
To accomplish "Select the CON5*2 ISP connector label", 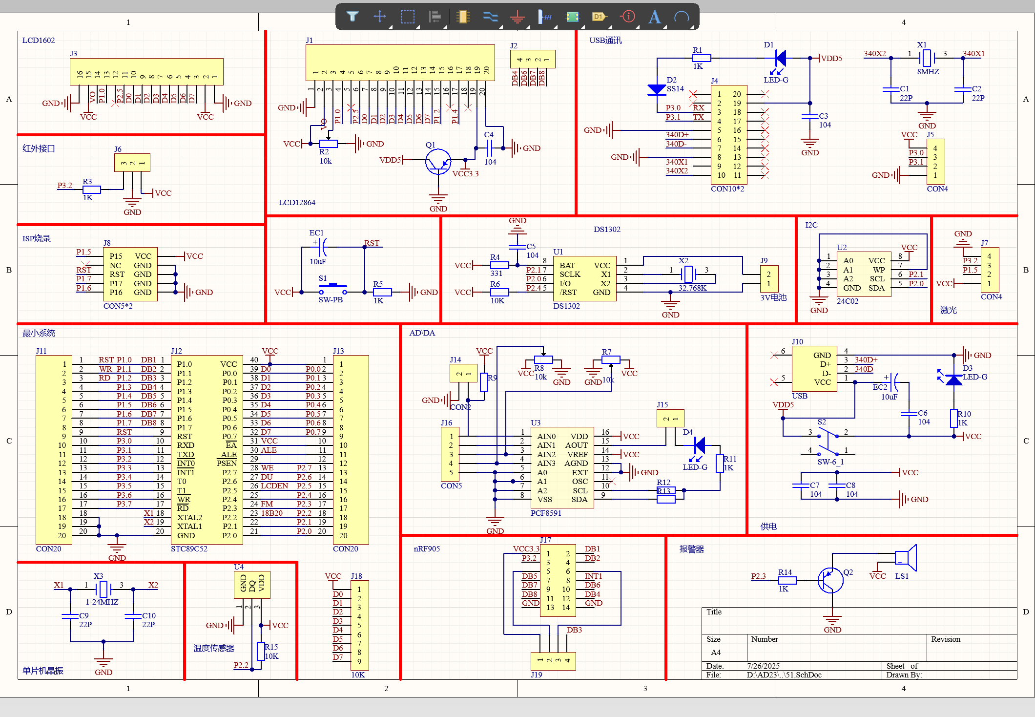I will (118, 306).
